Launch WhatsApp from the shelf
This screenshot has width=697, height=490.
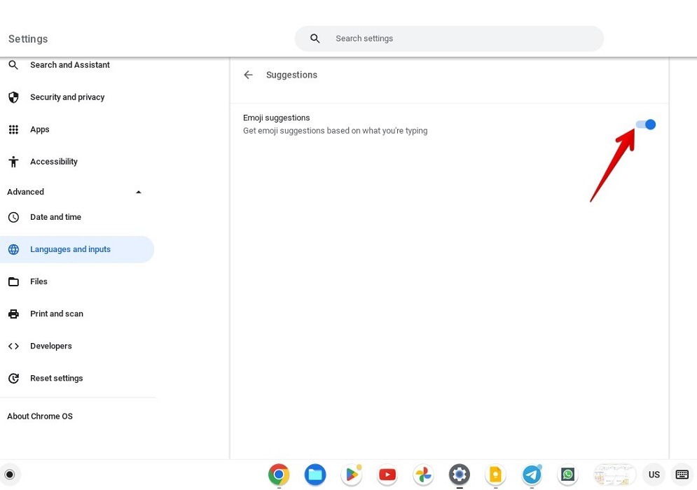(x=567, y=474)
